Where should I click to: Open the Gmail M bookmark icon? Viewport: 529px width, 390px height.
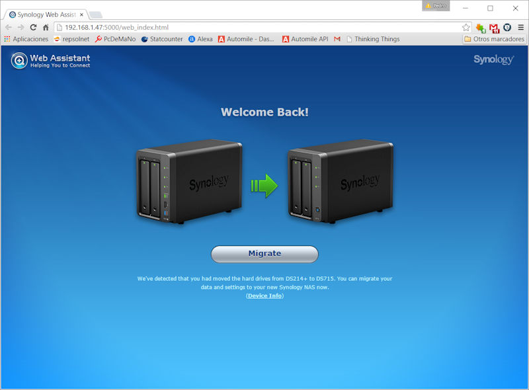[x=337, y=39]
